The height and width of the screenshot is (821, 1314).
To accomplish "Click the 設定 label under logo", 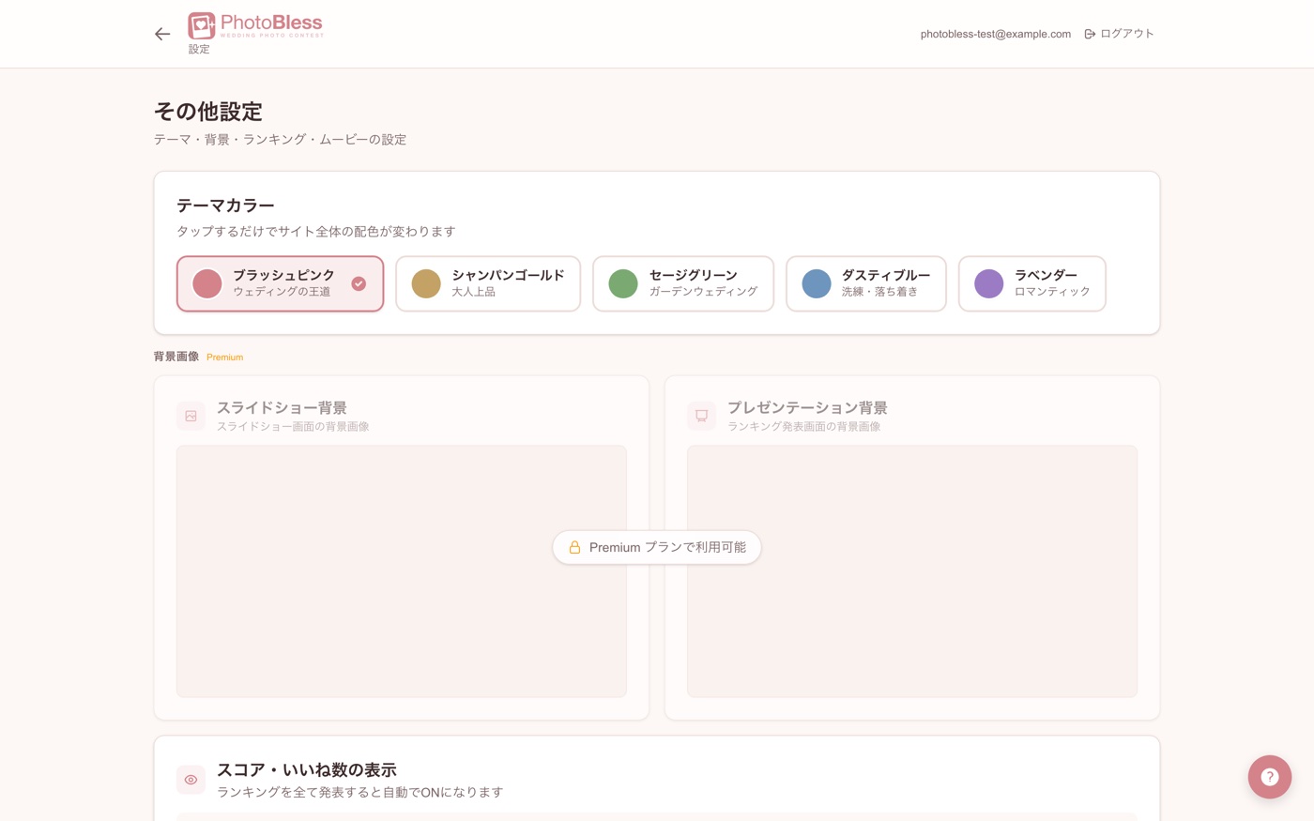I will click(199, 50).
